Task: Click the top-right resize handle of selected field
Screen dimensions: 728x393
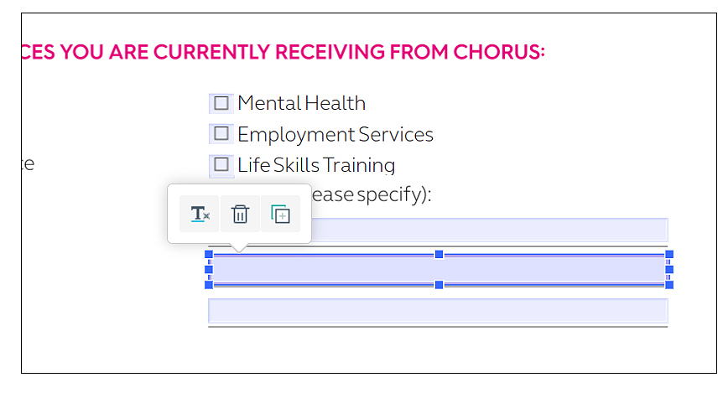Action: tap(669, 254)
